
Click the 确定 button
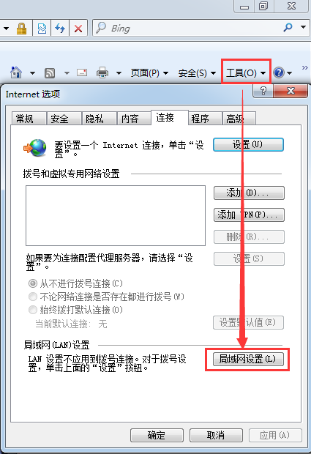tap(157, 435)
